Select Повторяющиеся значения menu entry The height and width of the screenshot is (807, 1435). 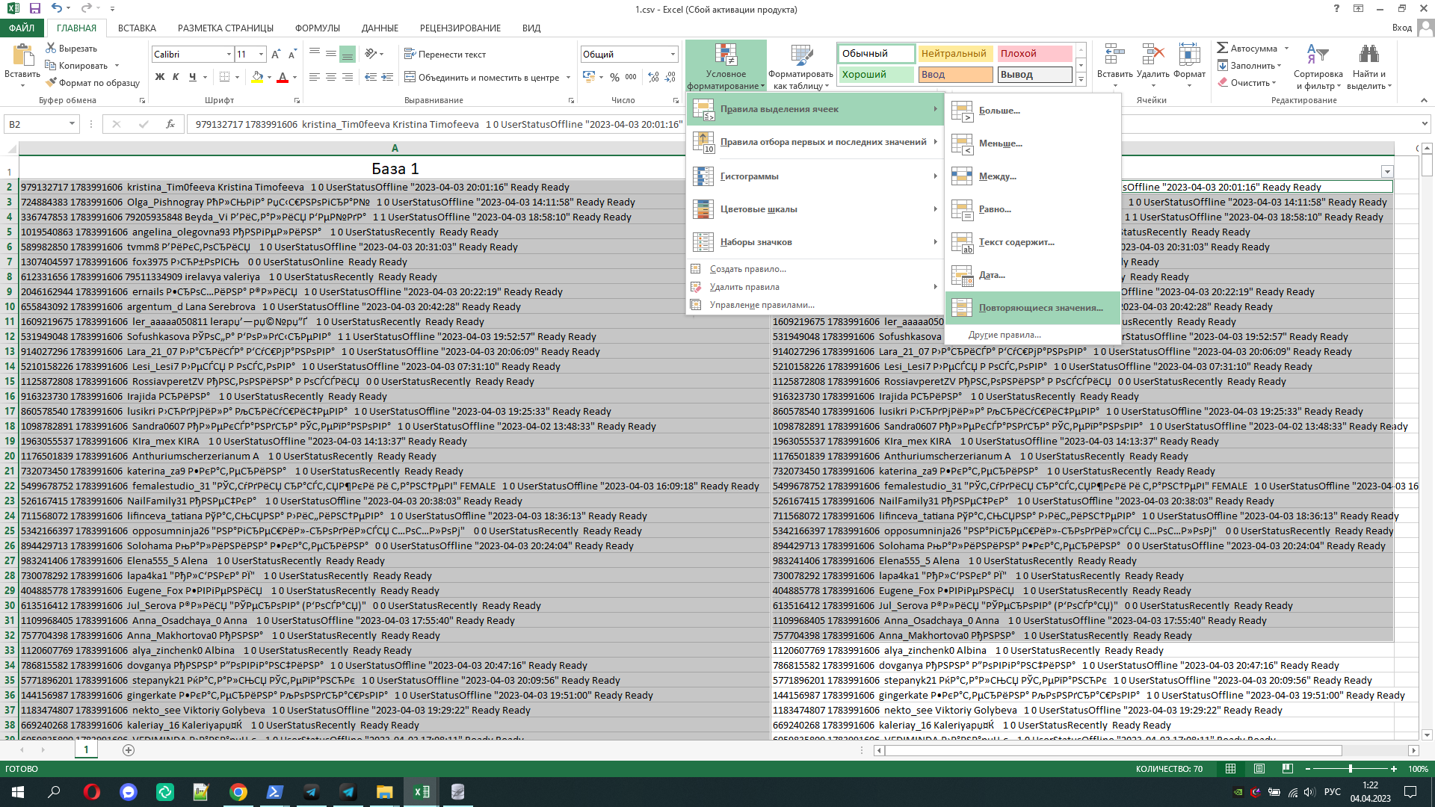1040,308
